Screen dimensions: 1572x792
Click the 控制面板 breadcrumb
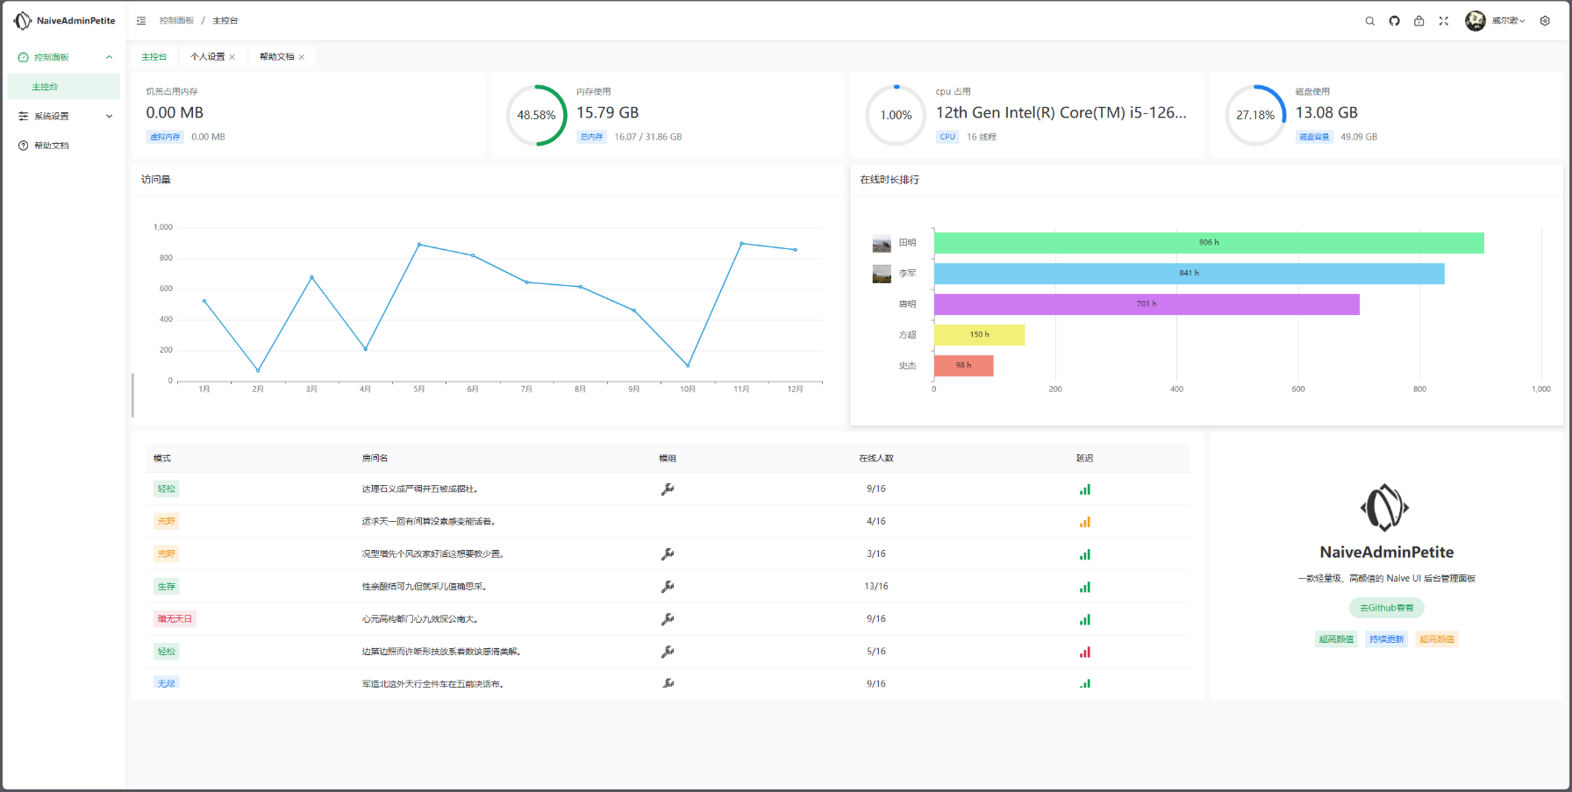[x=176, y=21]
